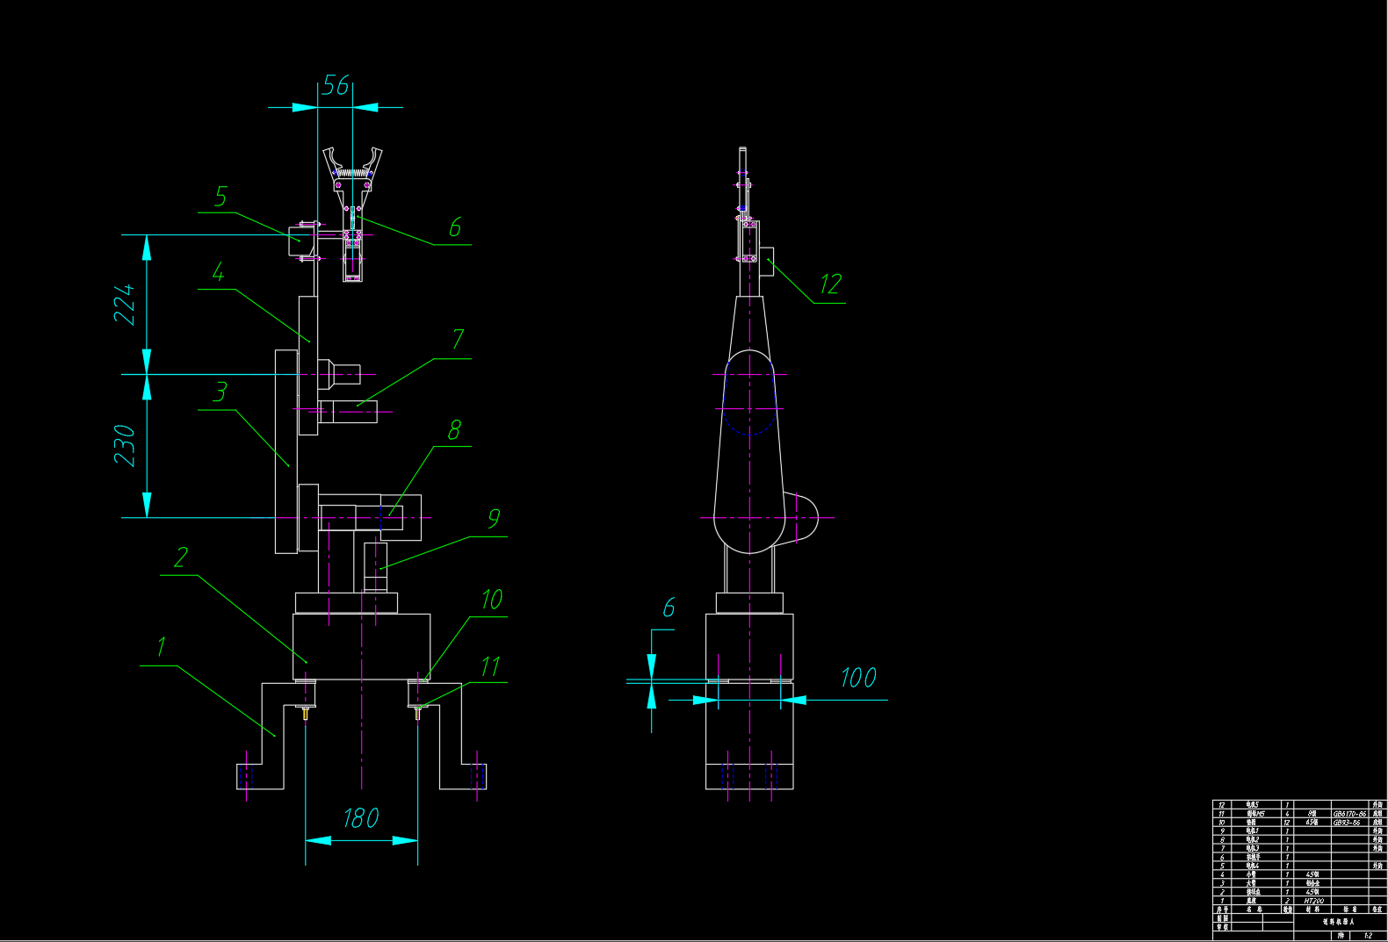1388x942 pixels.
Task: Select part callout number 1
Action: [162, 647]
